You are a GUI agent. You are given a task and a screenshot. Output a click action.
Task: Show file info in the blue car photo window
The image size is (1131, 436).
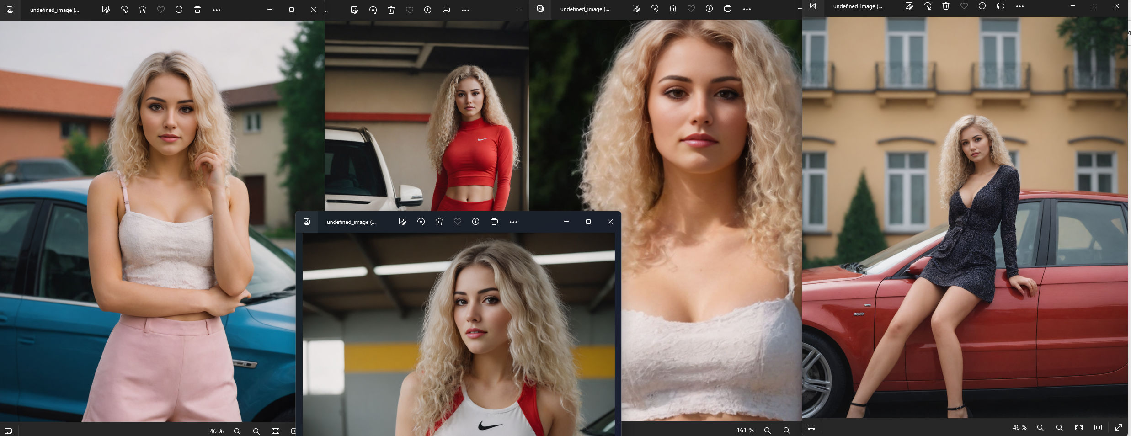pos(179,10)
